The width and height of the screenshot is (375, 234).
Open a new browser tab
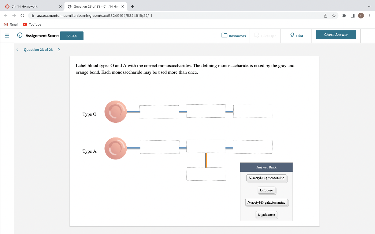(133, 7)
